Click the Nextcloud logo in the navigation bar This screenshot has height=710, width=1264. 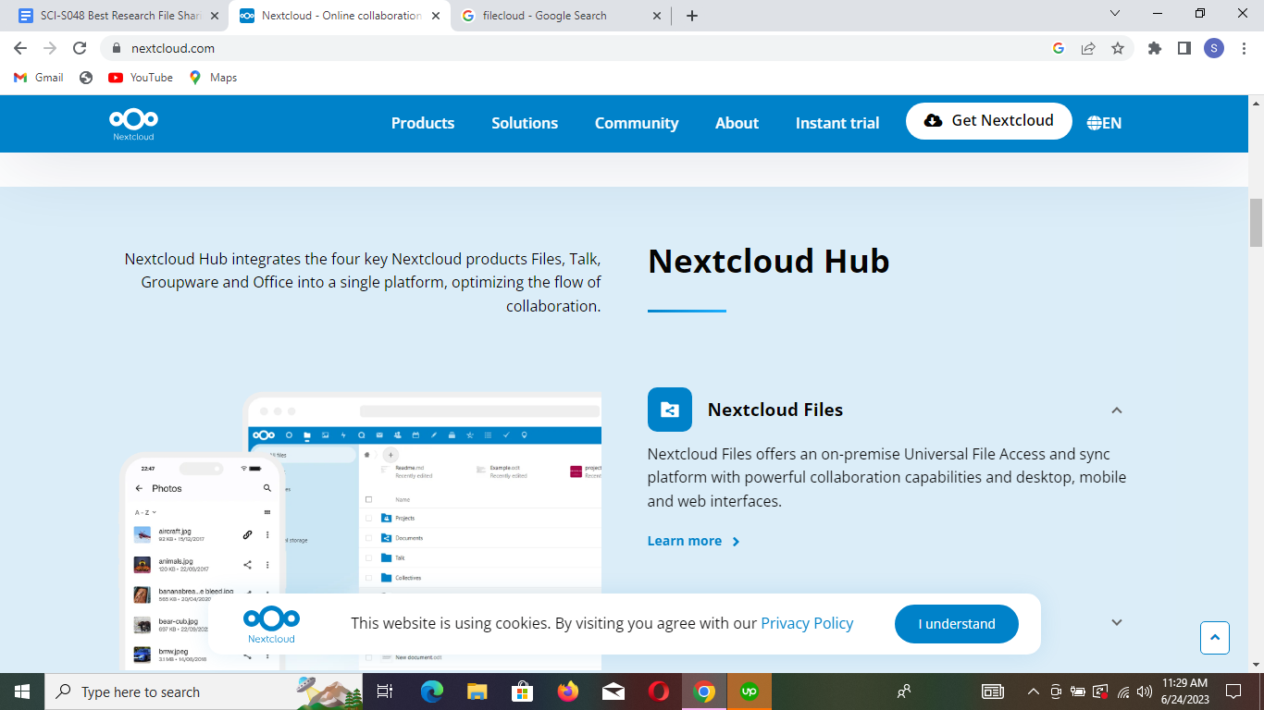(x=132, y=123)
